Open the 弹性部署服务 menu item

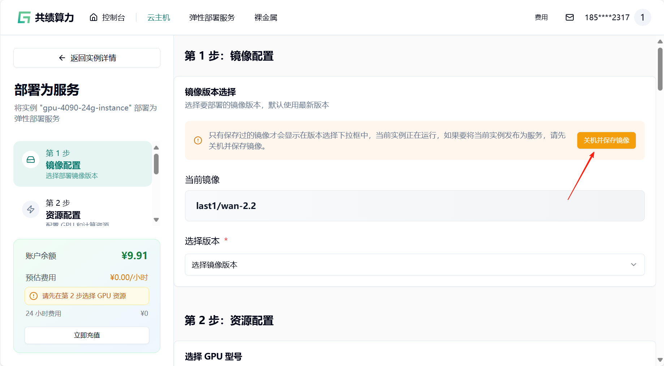click(212, 17)
